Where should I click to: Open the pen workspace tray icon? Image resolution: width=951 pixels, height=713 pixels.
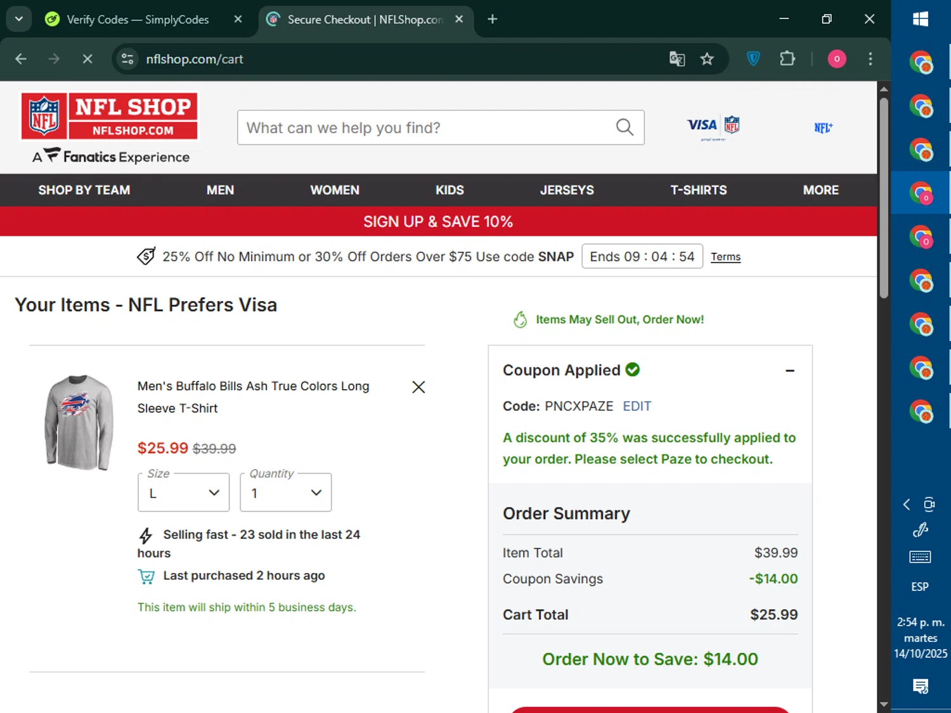click(x=921, y=530)
